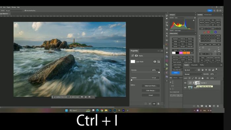The image size is (231, 130).
Task: Click the add layer mask icon
Action: click(202, 106)
